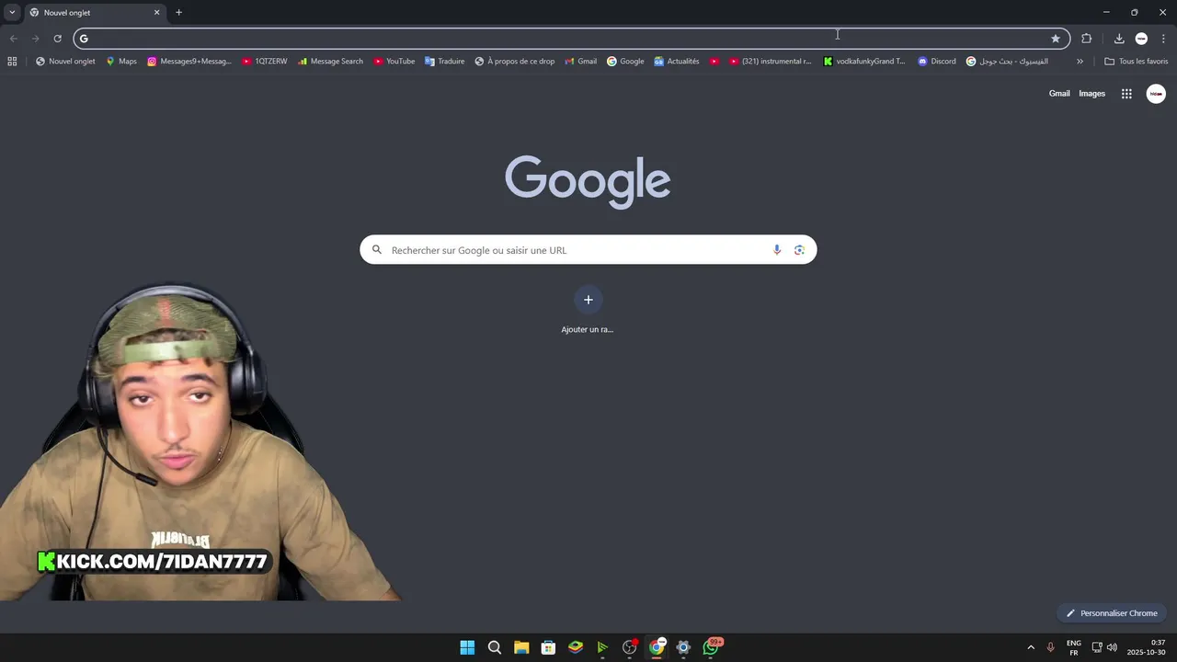The image size is (1177, 662).
Task: Open the green play-arrow taskbar app
Action: click(x=602, y=647)
